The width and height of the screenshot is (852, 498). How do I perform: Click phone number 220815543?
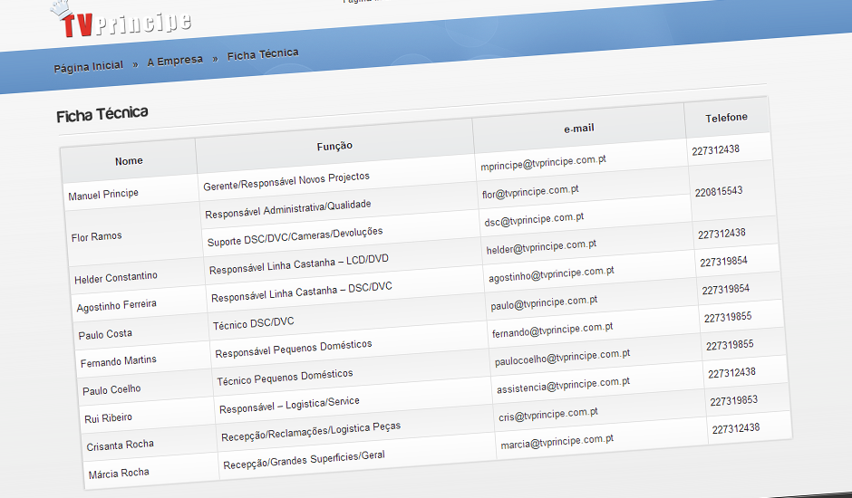point(719,191)
